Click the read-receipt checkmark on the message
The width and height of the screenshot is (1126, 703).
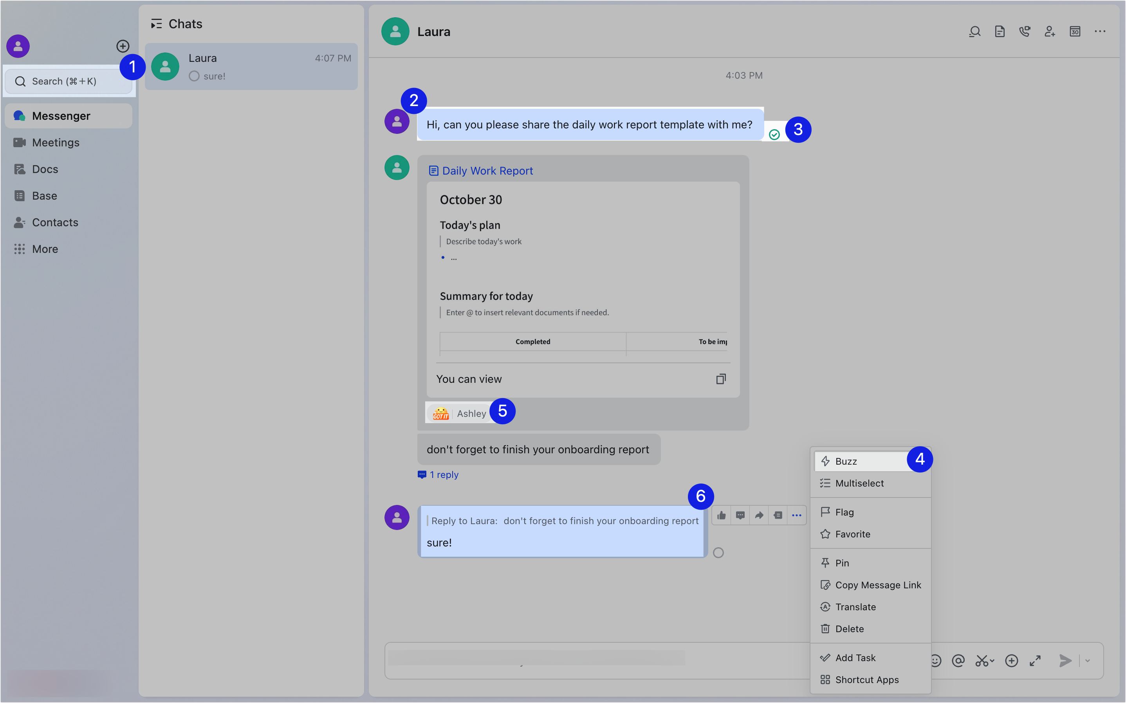(x=774, y=134)
